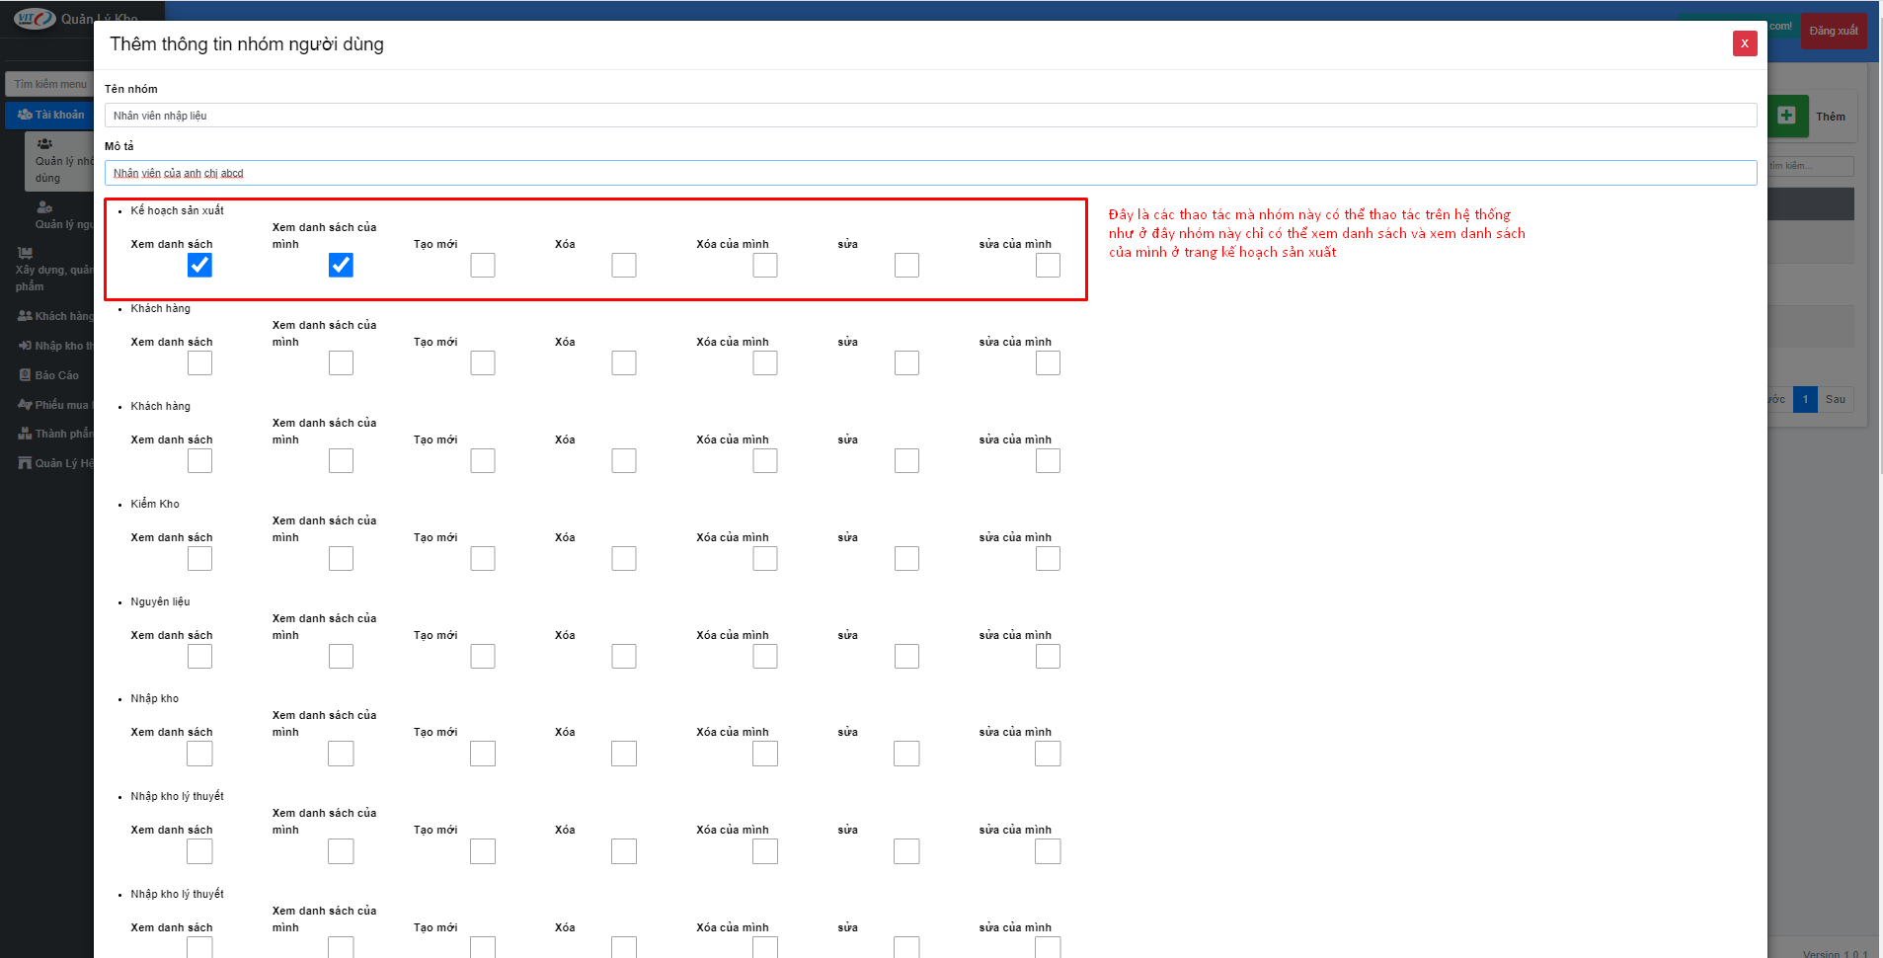Click the Tìm kiếm menu search box
This screenshot has width=1883, height=958.
coord(49,84)
